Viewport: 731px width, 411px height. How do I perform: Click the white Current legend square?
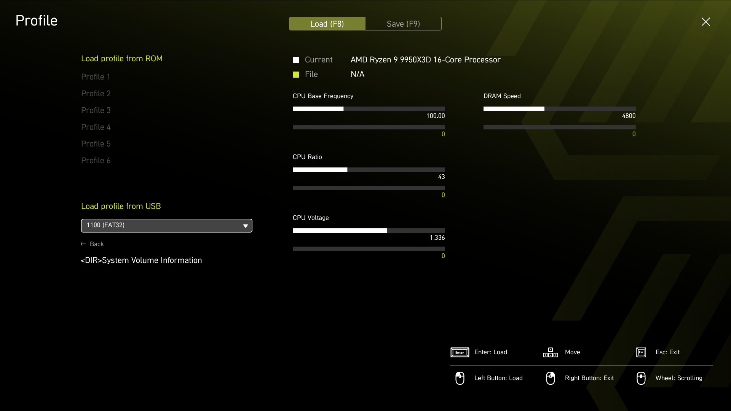[x=296, y=60]
